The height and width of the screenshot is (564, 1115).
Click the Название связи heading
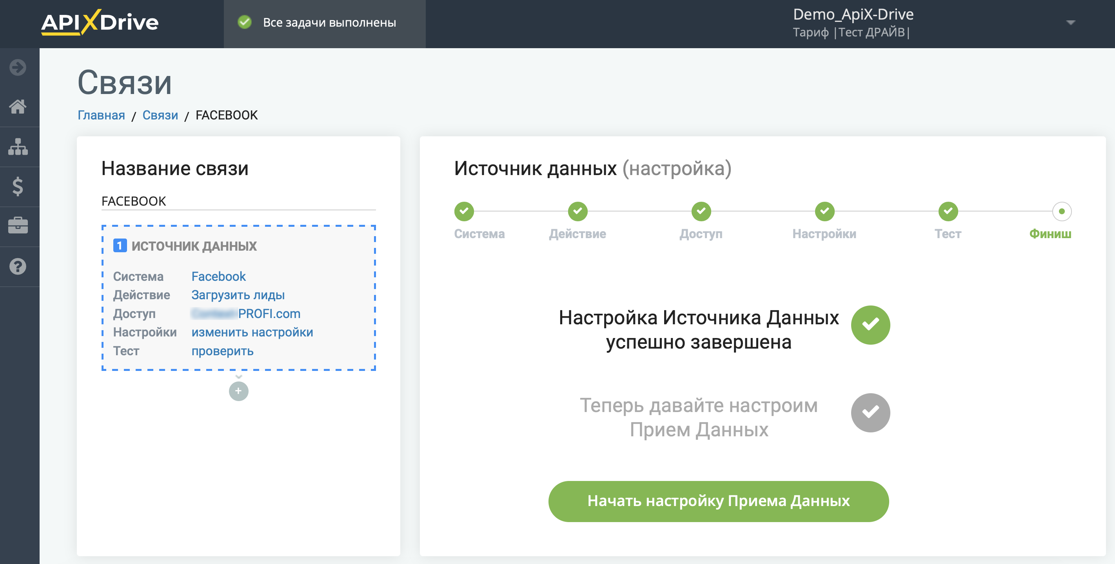pyautogui.click(x=175, y=168)
